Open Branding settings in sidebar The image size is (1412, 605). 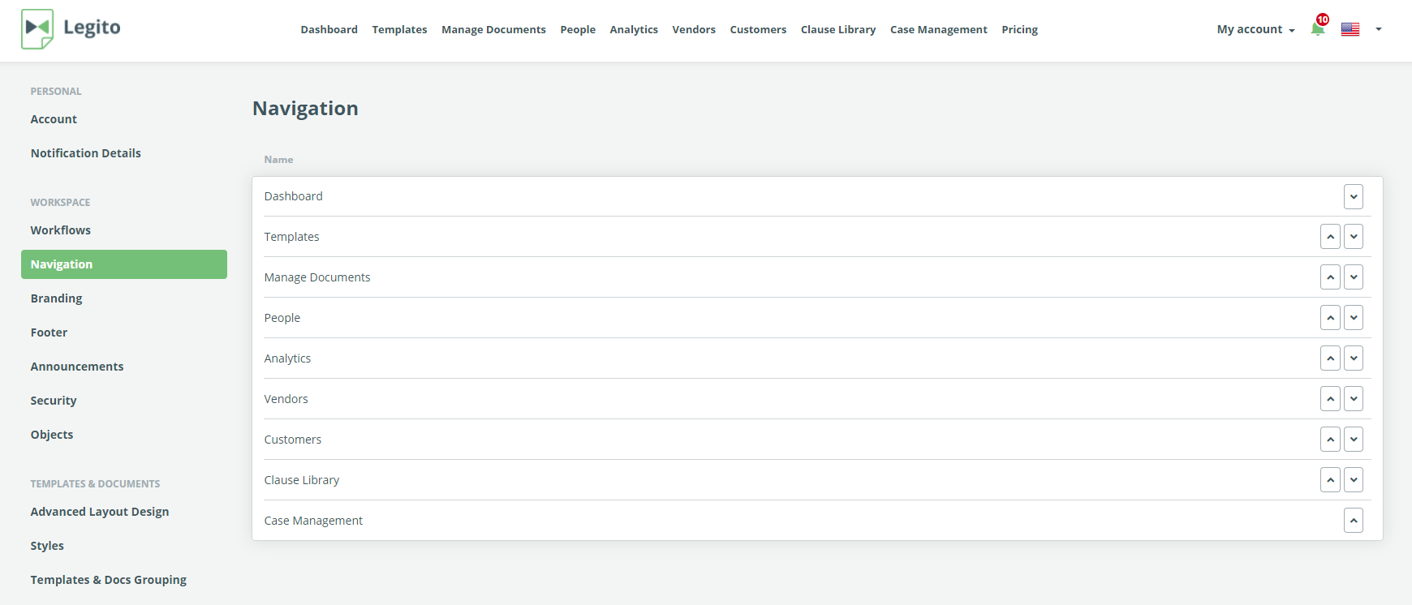57,298
